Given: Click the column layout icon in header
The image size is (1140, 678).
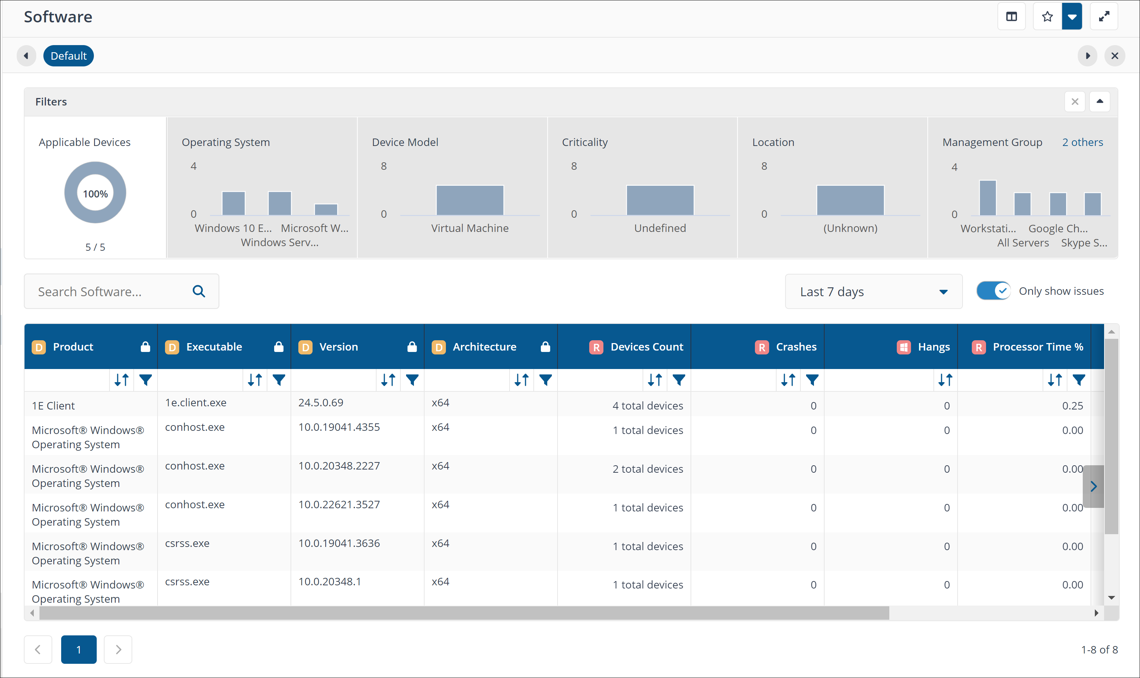Looking at the screenshot, I should (x=1011, y=17).
